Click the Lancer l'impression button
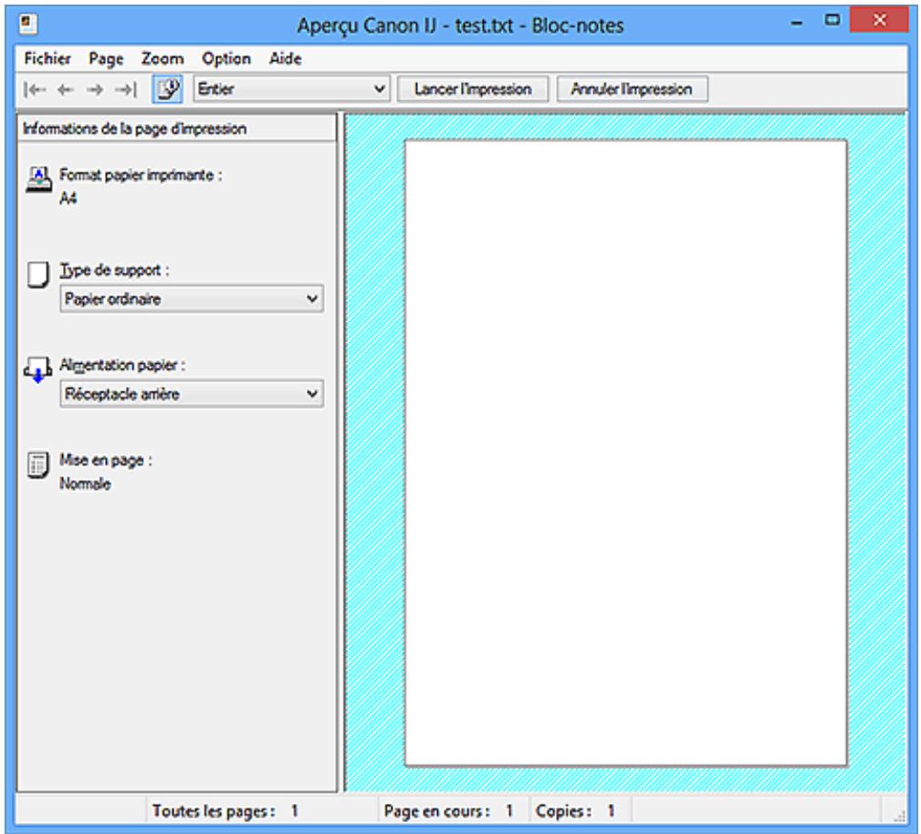The image size is (921, 834). pyautogui.click(x=473, y=89)
